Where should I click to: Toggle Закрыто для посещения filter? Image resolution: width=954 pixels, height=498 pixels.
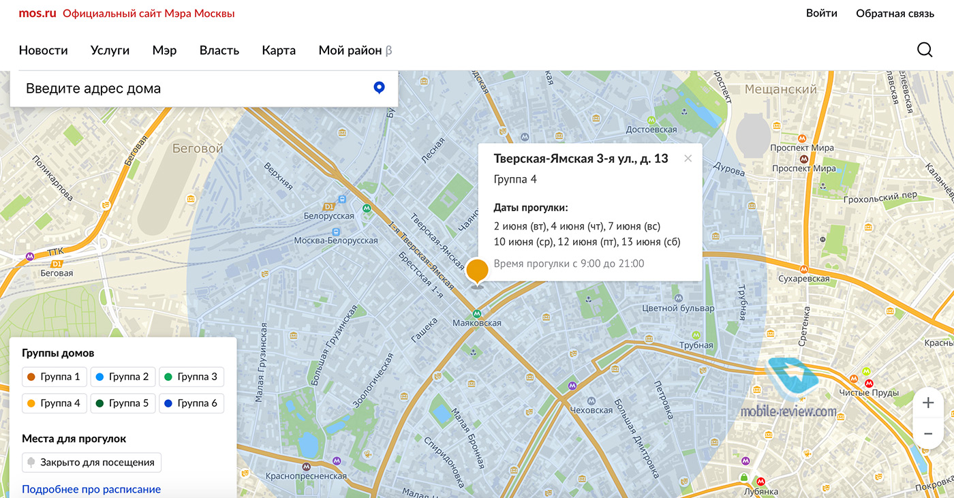pos(91,463)
